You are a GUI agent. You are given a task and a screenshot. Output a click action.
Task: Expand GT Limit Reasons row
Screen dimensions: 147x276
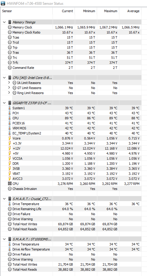click(9, 88)
